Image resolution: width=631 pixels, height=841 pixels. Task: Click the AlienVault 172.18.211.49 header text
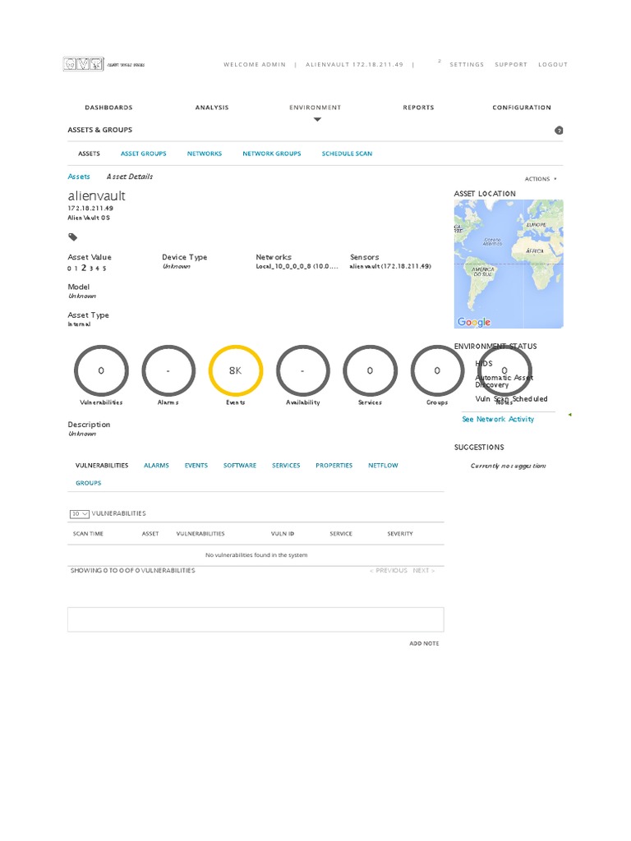tap(354, 64)
